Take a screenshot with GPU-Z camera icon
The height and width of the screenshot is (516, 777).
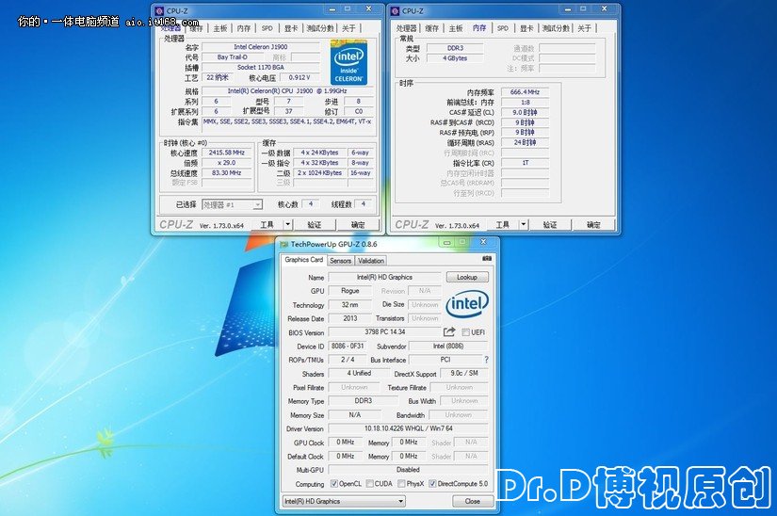tap(487, 259)
